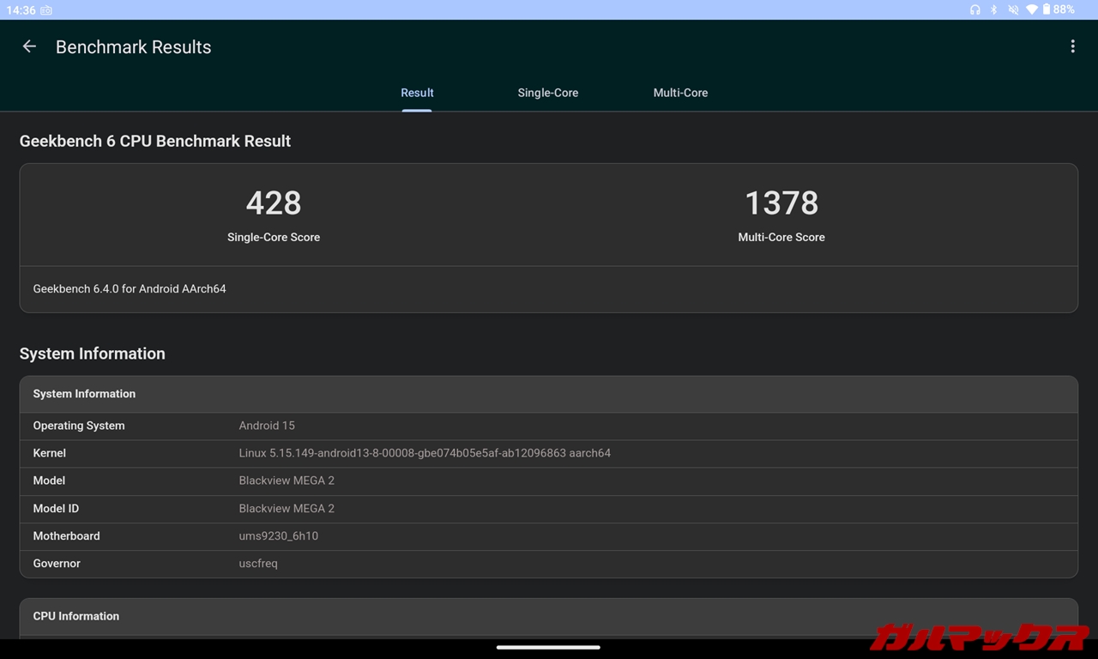Tap the back arrow in the header

(29, 46)
